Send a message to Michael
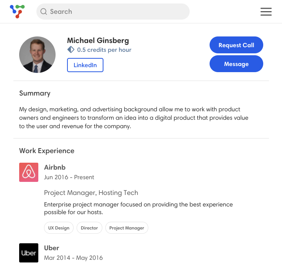This screenshot has height=264, width=282. pos(236,64)
